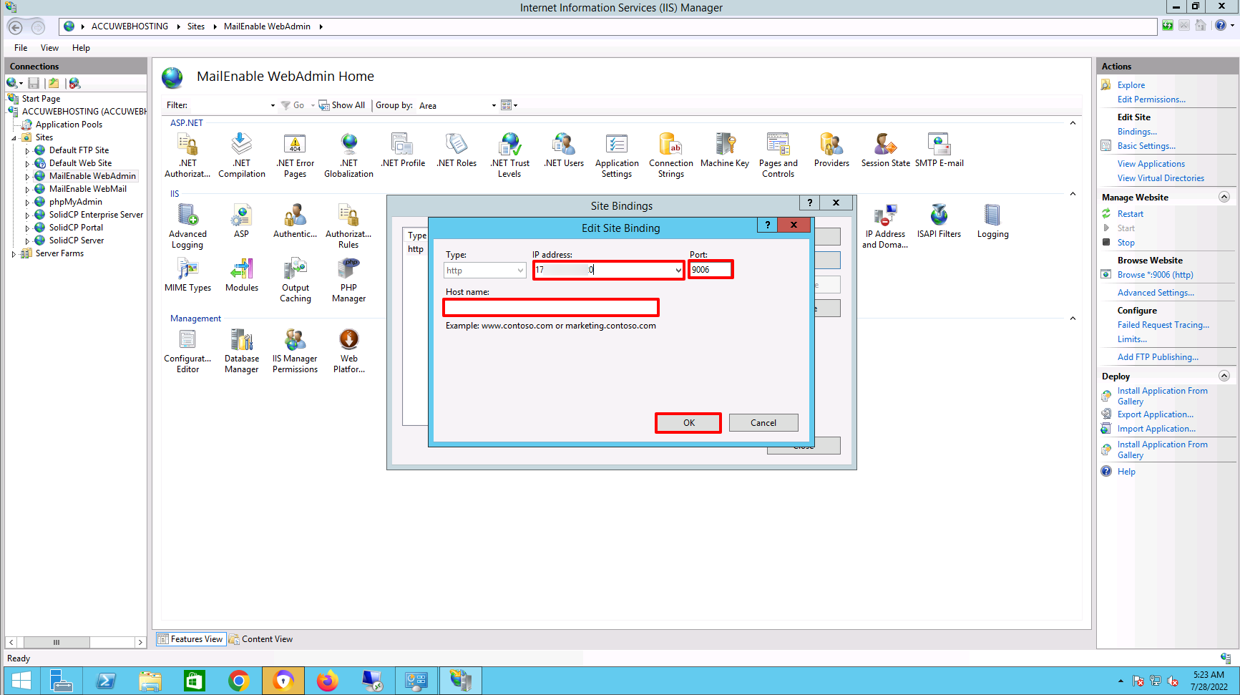Open Google Chrome from taskbar
The width and height of the screenshot is (1240, 695).
pos(239,681)
